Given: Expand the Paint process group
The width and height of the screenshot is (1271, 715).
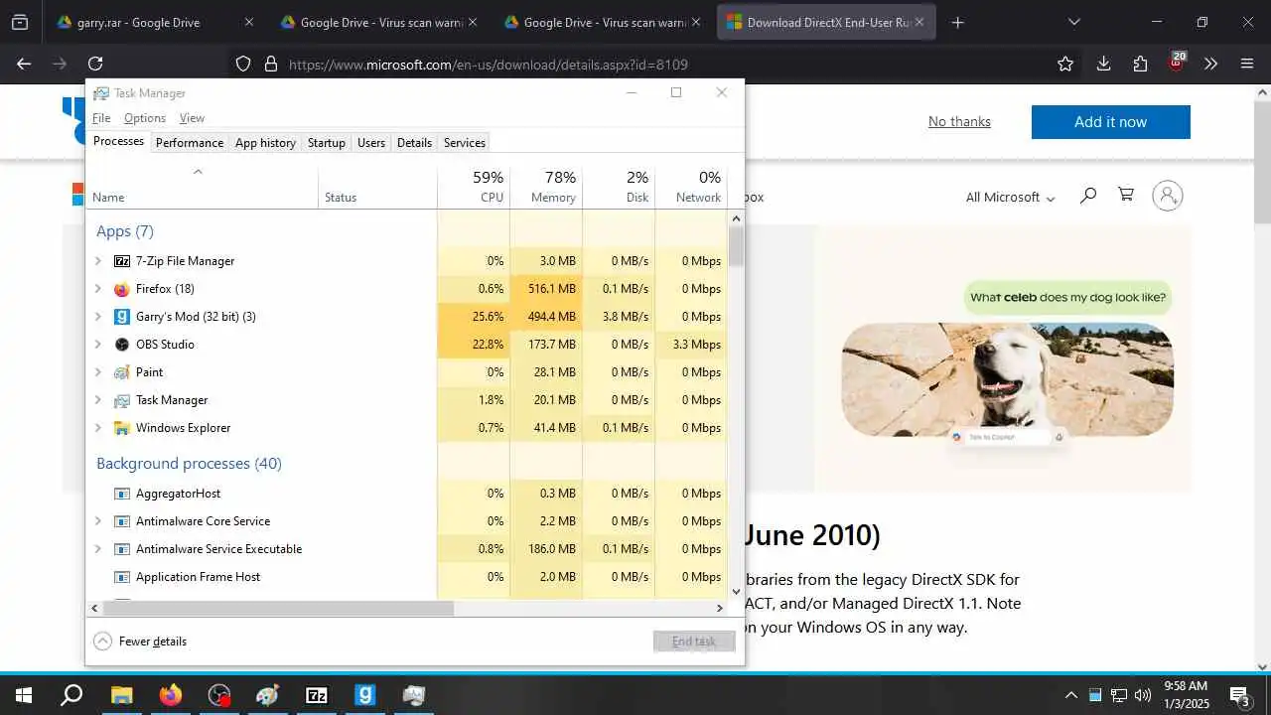Looking at the screenshot, I should [97, 372].
